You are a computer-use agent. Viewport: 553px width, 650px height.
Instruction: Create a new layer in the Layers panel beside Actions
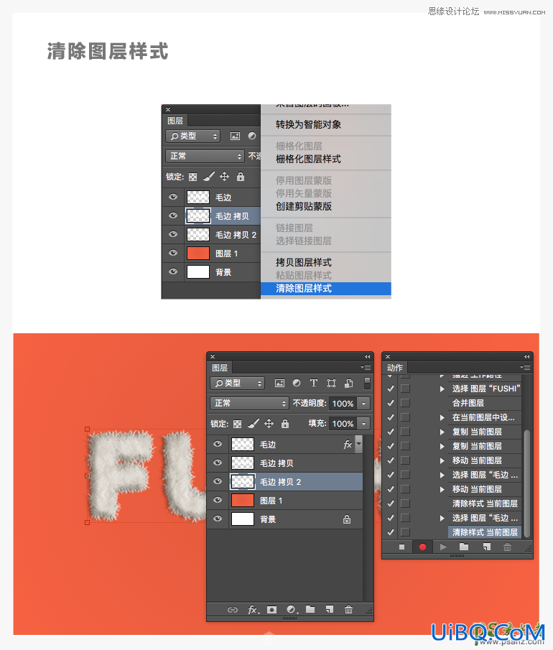tap(330, 609)
